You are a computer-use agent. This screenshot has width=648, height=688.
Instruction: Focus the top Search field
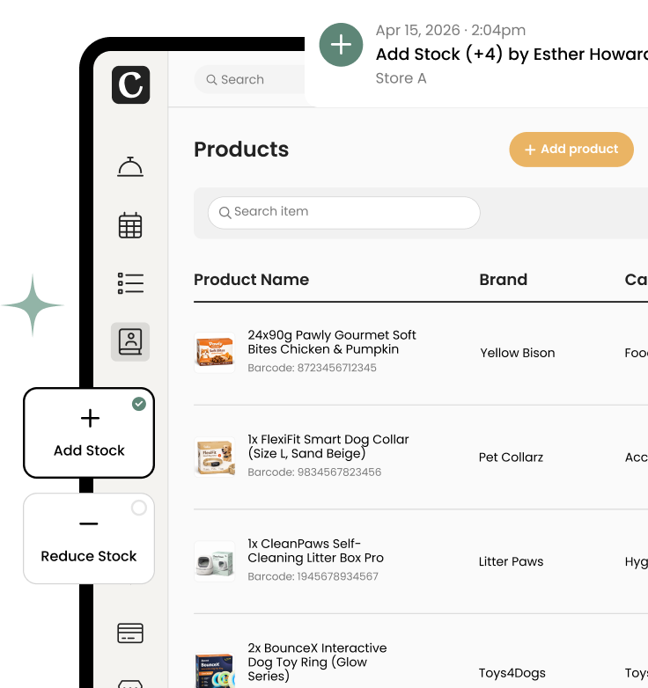pos(250,79)
